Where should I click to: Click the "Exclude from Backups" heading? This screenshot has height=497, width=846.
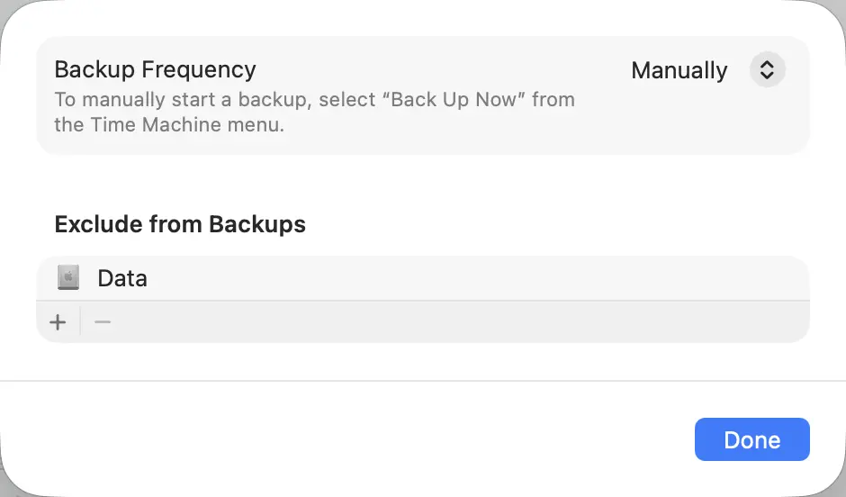(x=180, y=224)
